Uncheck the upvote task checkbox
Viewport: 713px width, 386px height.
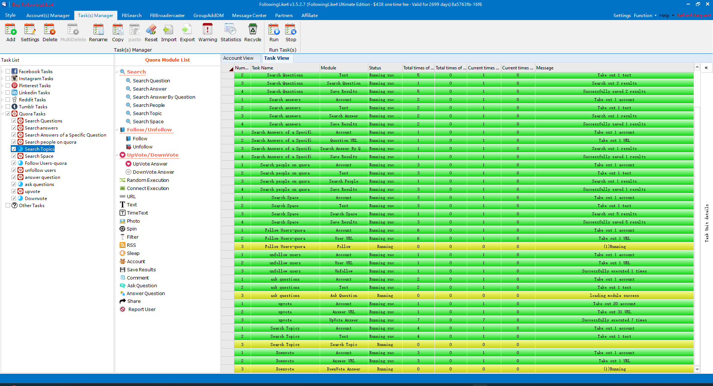(x=14, y=191)
